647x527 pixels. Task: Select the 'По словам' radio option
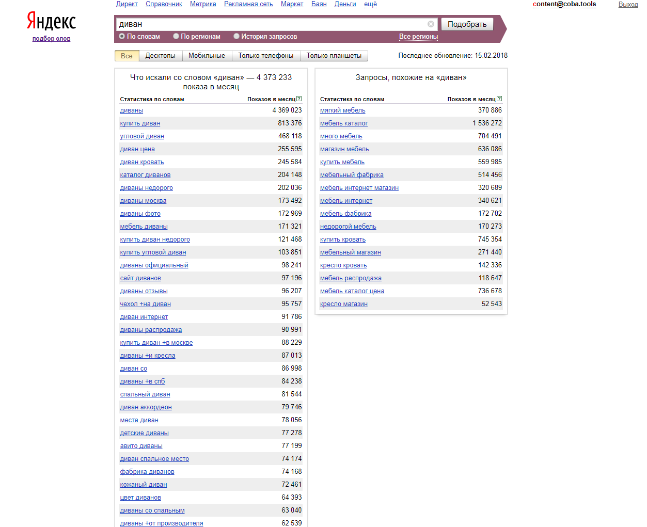(x=122, y=36)
